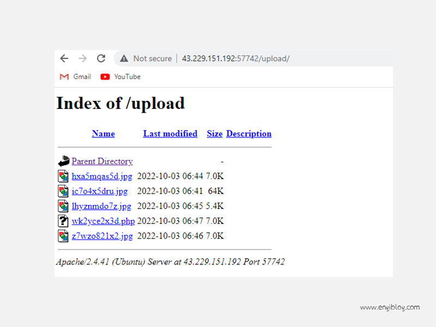
Task: Click the Index of /upload heading
Action: click(x=120, y=104)
